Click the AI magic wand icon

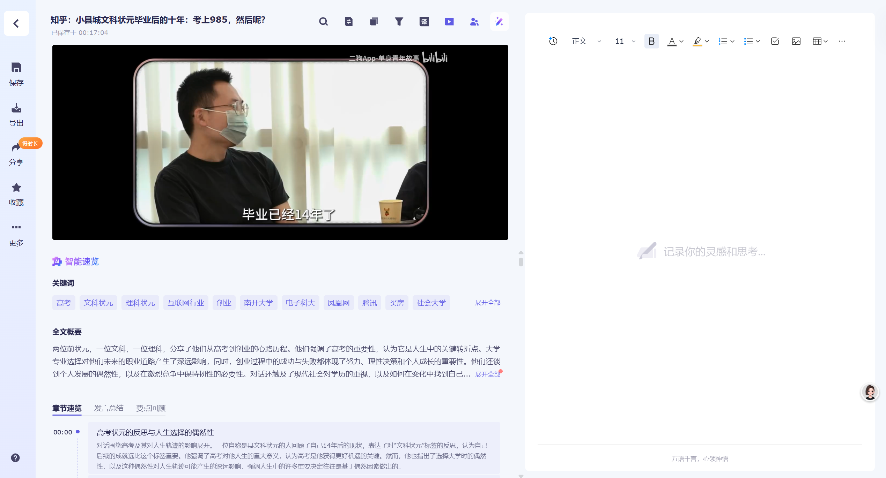click(499, 22)
